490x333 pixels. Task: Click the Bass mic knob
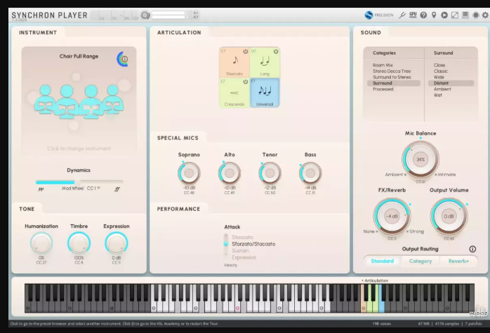click(310, 173)
